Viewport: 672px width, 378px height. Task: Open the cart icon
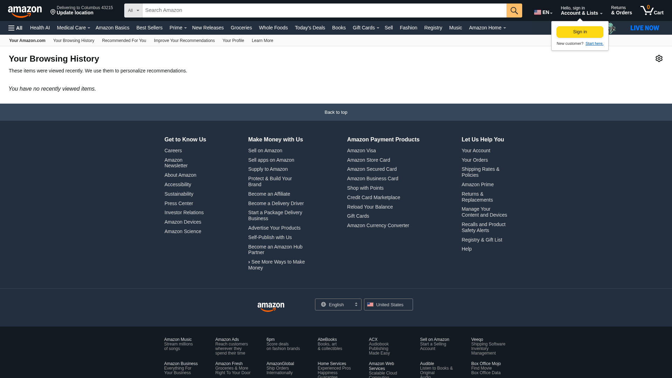click(x=652, y=10)
